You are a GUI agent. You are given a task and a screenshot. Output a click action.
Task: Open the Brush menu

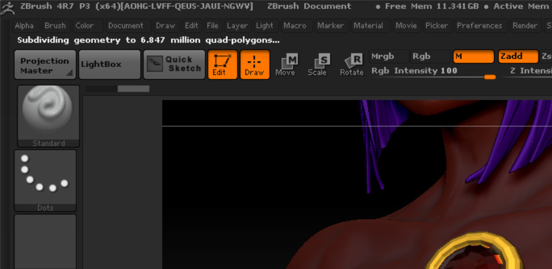pos(56,26)
